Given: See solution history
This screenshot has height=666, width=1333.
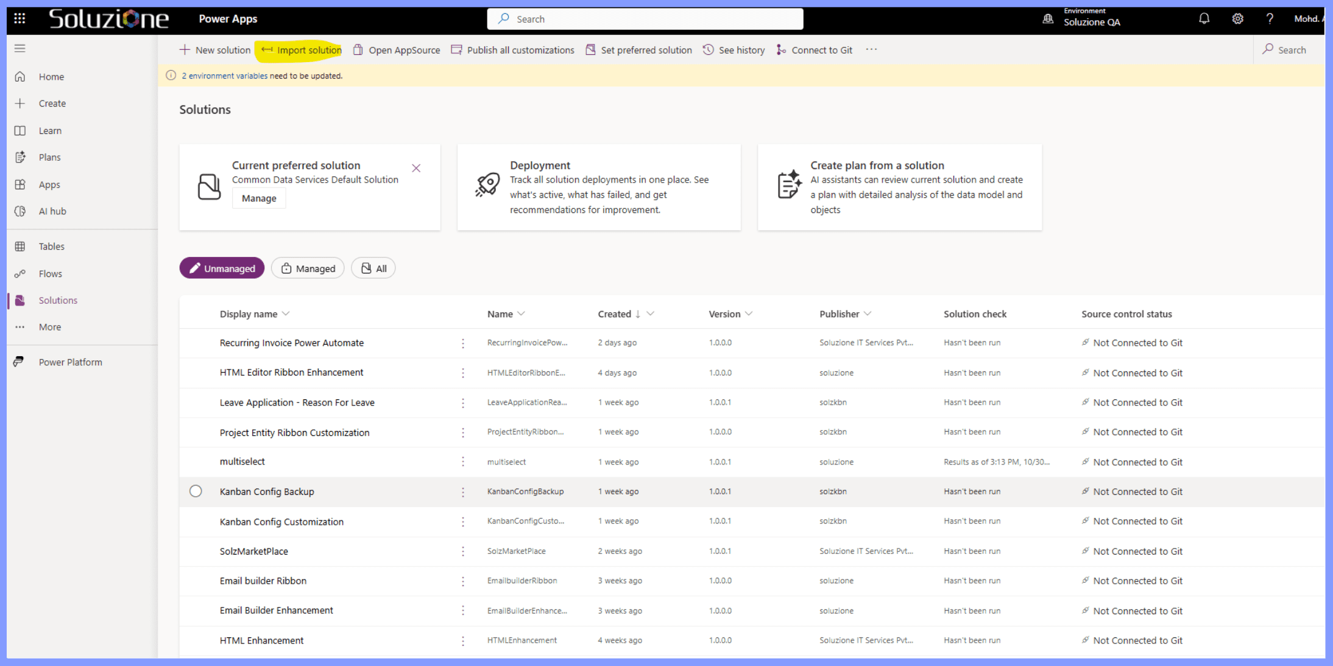Looking at the screenshot, I should [741, 49].
